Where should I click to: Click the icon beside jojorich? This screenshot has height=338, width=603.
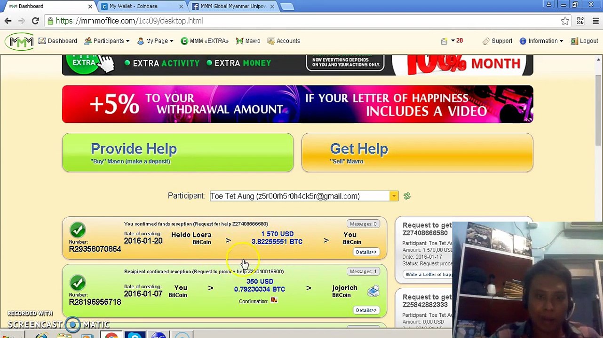373,291
